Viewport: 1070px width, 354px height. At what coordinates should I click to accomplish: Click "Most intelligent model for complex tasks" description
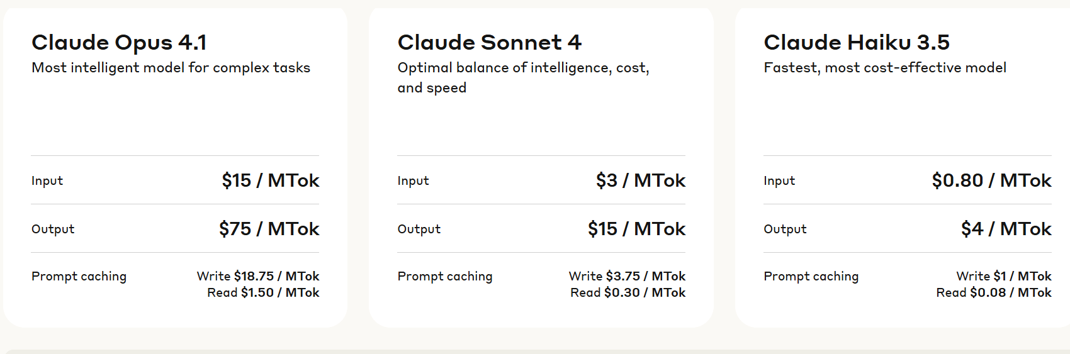click(171, 68)
